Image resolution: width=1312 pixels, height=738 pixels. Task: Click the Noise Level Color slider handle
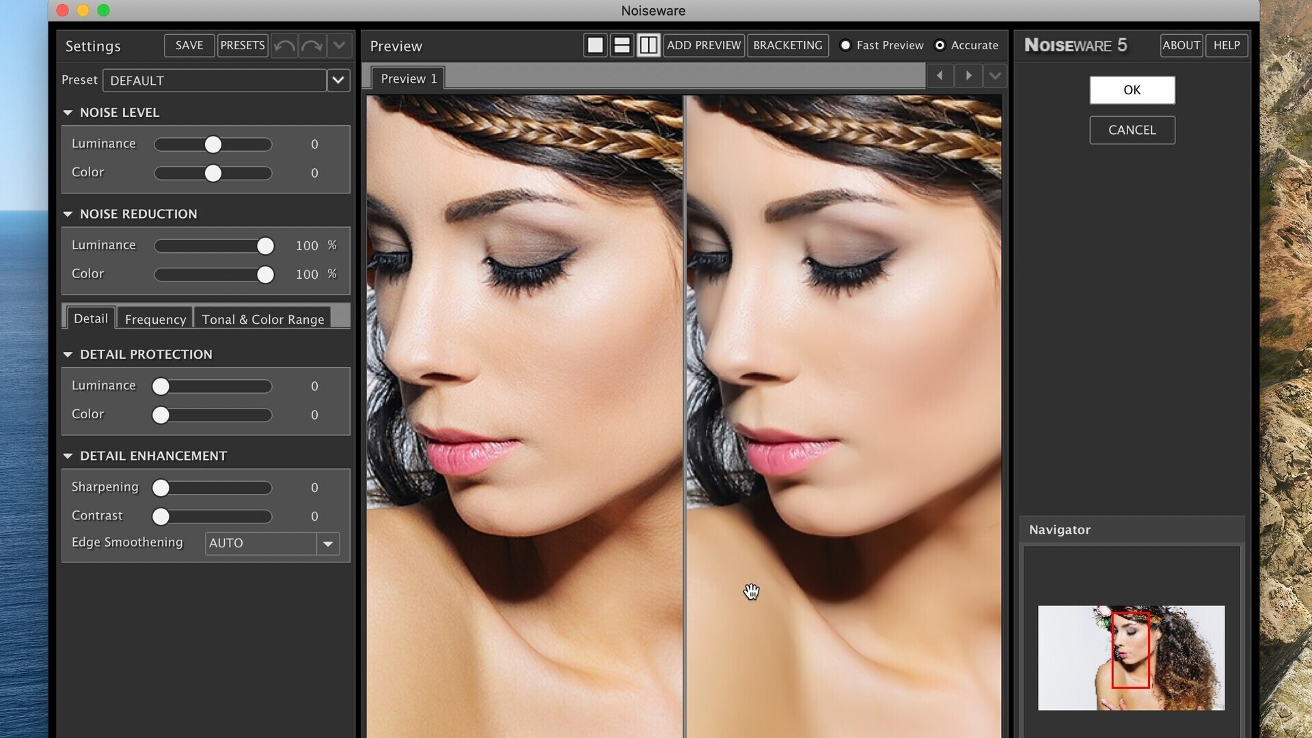tap(213, 173)
